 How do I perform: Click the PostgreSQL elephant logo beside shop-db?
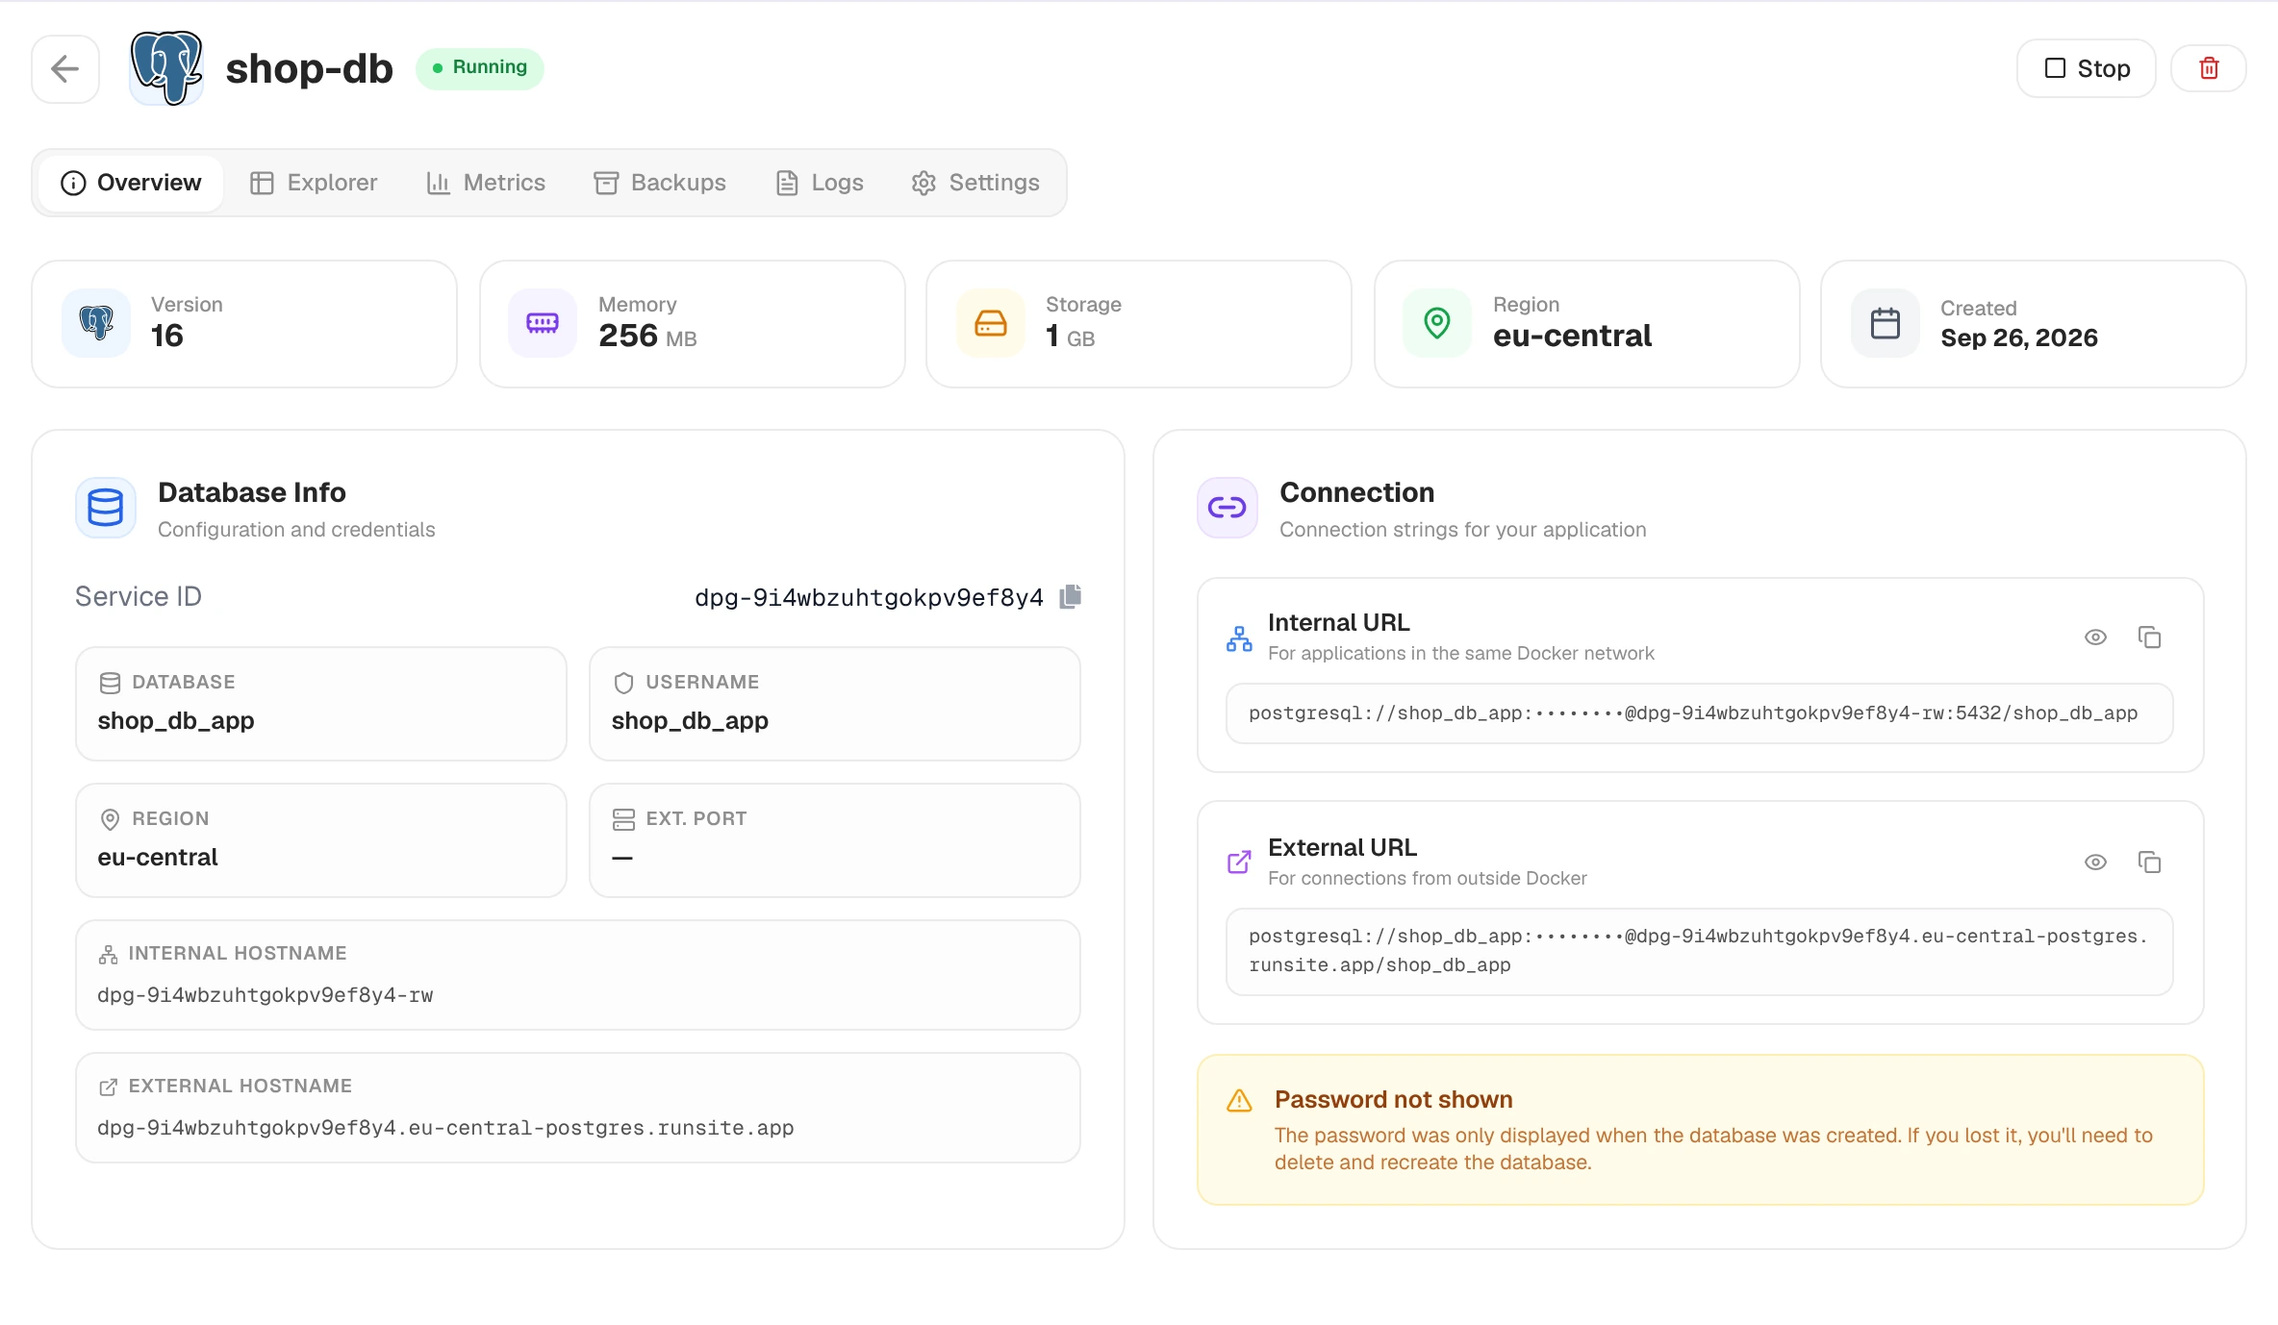166,68
